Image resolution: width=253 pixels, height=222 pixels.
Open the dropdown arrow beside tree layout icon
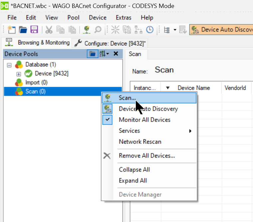(x=175, y=30)
